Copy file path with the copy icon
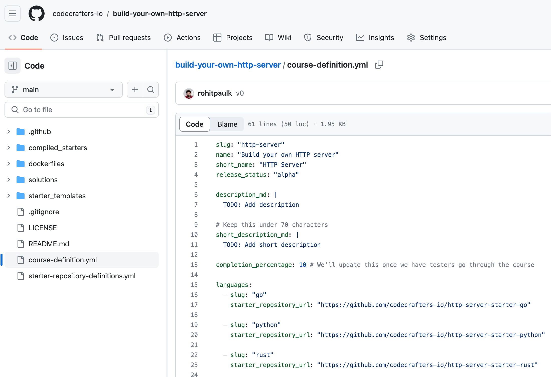Viewport: 551px width, 377px height. [379, 65]
